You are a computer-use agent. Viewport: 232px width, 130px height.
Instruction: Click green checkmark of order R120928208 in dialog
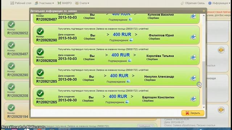point(40,52)
